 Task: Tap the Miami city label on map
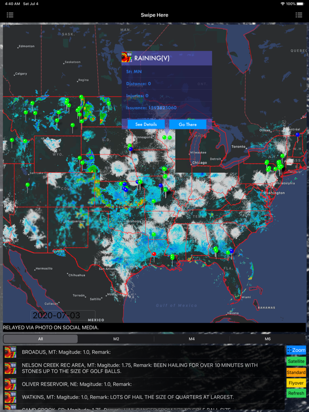pos(246,297)
